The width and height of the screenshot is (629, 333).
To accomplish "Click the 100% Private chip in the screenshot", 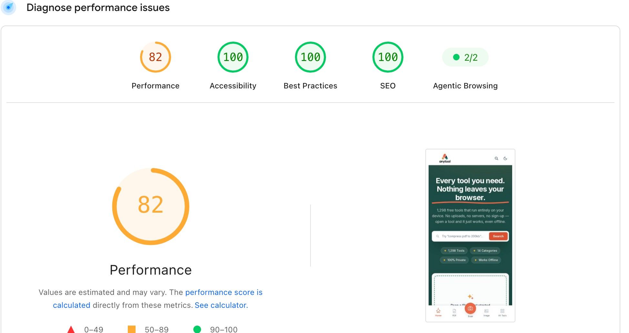I will 454,260.
